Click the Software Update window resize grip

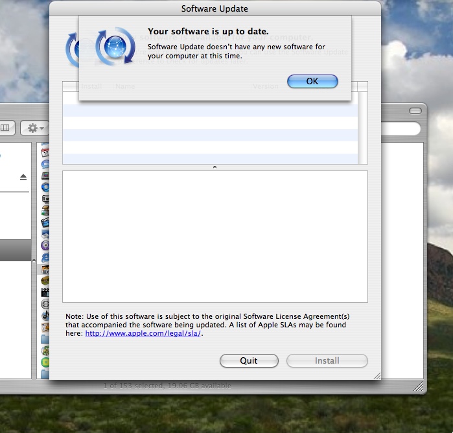377,375
